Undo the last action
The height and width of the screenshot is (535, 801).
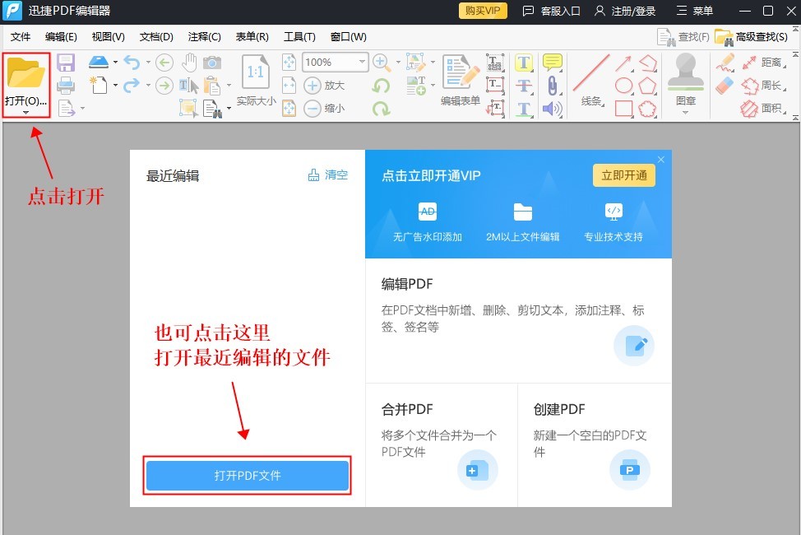point(132,63)
